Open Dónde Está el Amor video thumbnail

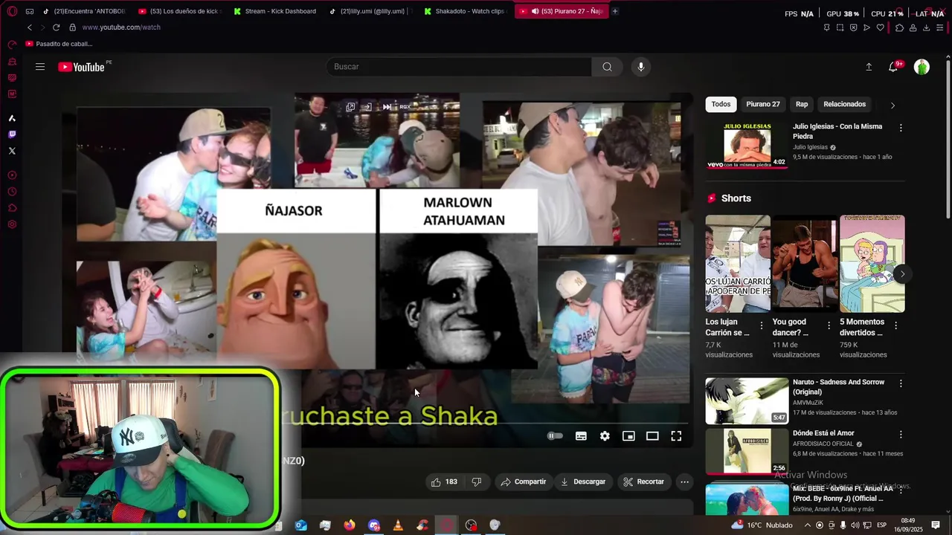tap(747, 452)
